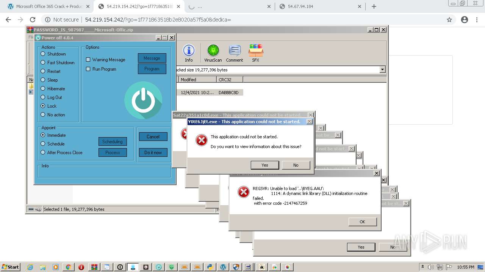
Task: Select the No action option
Action: 53,115
